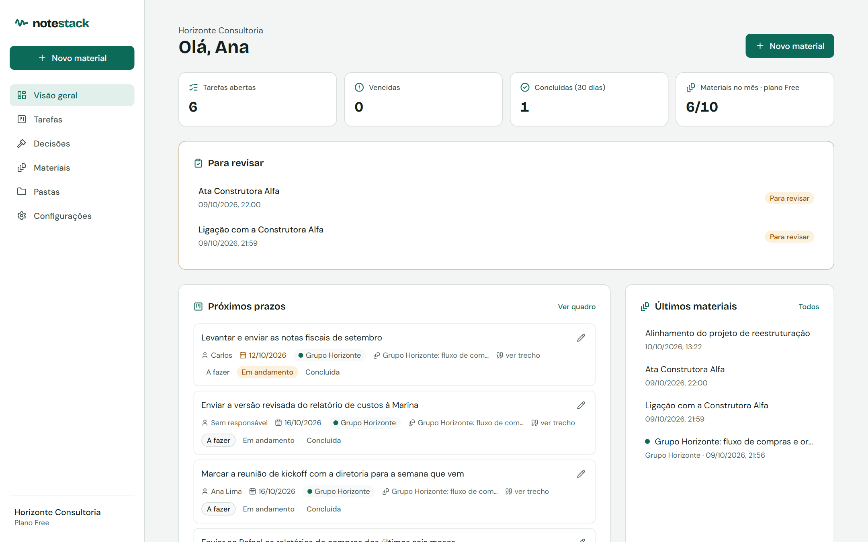The image size is (868, 542).
Task: Open Configurações gear item
Action: pyautogui.click(x=72, y=216)
